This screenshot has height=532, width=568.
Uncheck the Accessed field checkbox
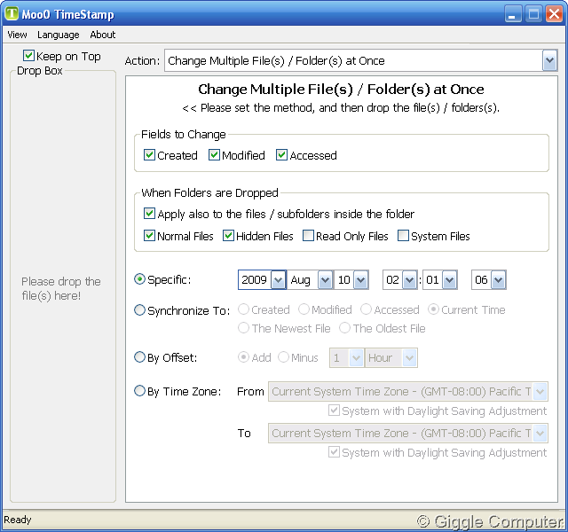[x=281, y=155]
